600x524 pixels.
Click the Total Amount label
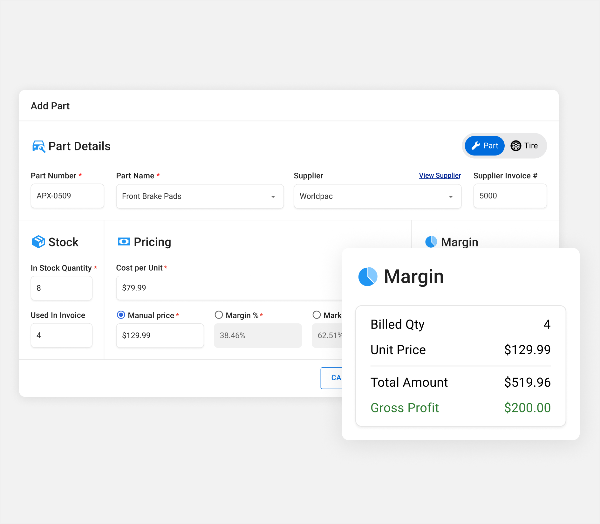pyautogui.click(x=409, y=382)
